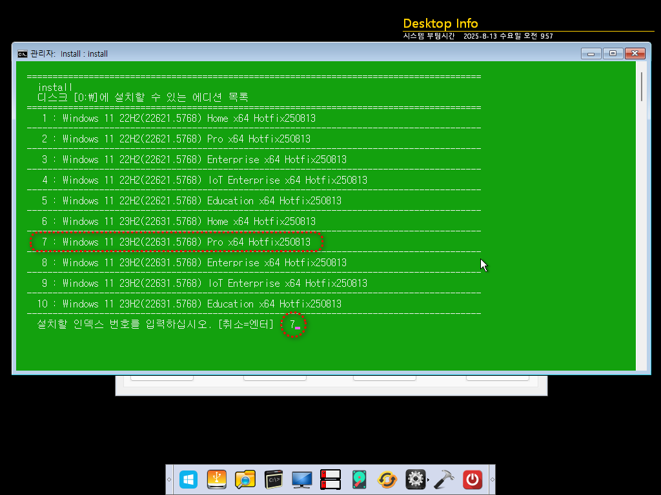Launch the orange USB drive dock icon
661x495 pixels.
[x=217, y=480]
